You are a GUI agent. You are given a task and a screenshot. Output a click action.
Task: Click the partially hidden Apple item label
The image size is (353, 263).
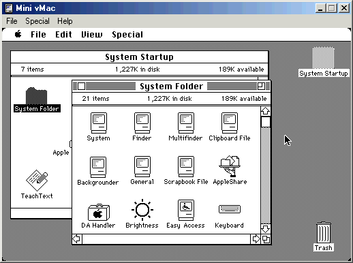[x=61, y=153]
